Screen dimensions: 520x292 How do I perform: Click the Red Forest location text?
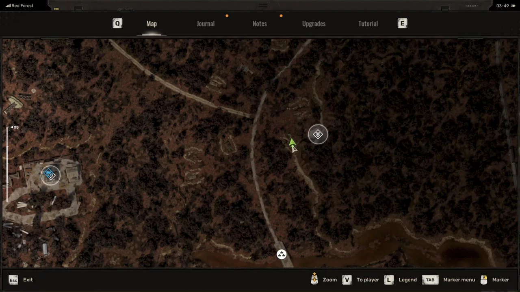(x=22, y=6)
